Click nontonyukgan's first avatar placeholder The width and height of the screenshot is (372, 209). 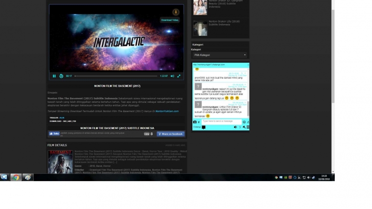coord(198,86)
